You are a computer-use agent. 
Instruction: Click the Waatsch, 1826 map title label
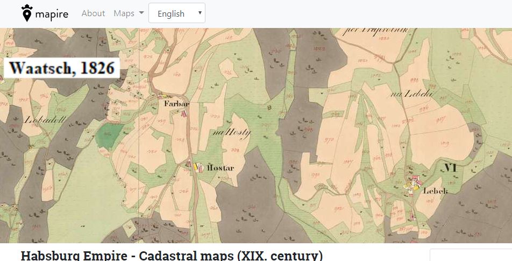[62, 68]
